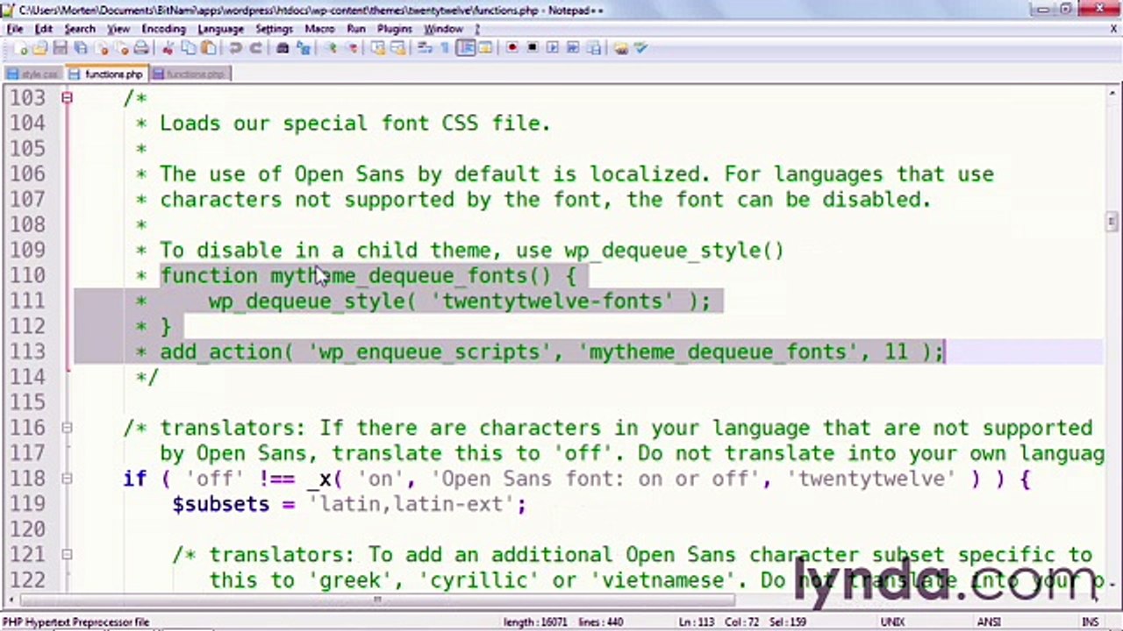Screen dimensions: 1123x631
Task: Switch to the style.css tab
Action: pyautogui.click(x=33, y=74)
